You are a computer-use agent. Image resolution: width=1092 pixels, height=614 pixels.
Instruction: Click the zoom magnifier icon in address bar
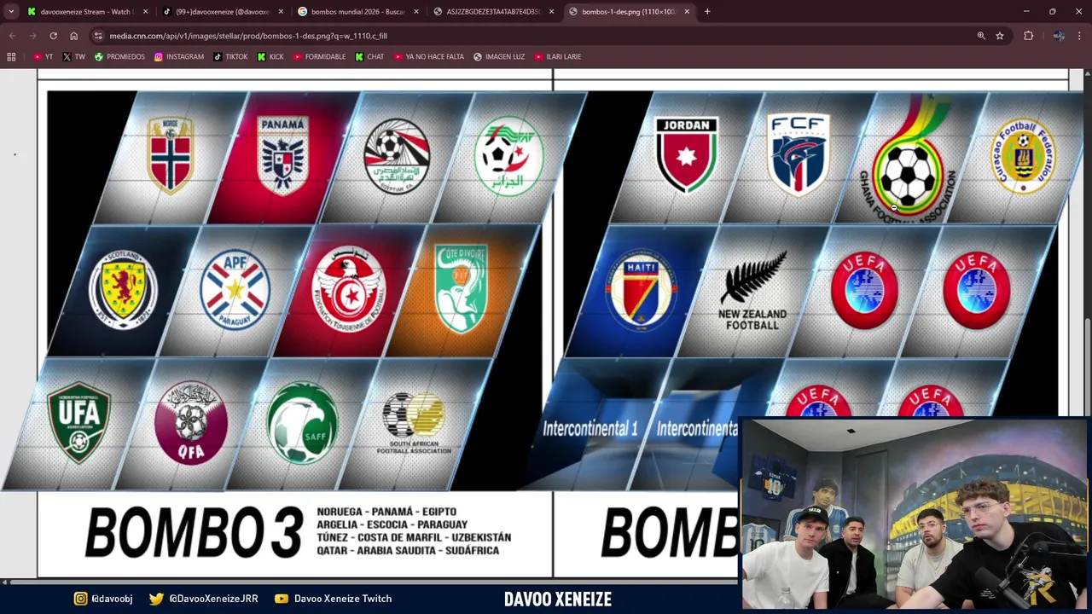point(981,36)
